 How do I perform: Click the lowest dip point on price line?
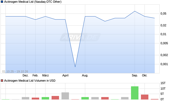75,67
